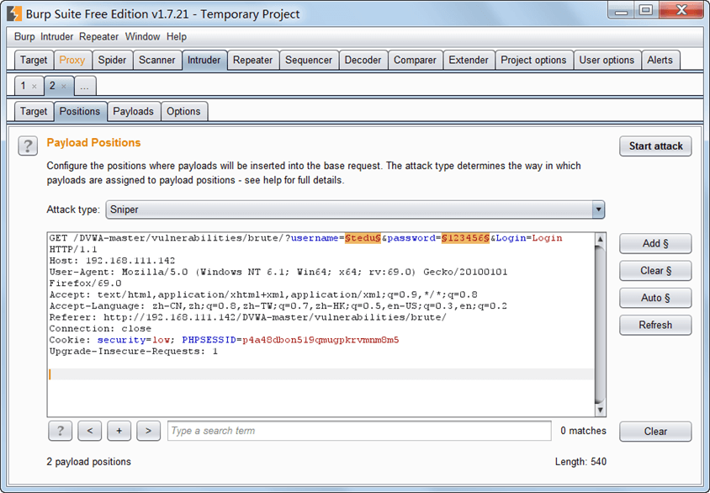The width and height of the screenshot is (710, 493).
Task: Click the '2 payload positions' status text
Action: tap(89, 462)
